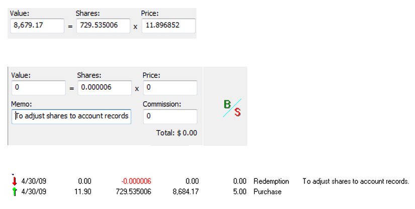Viewport: 415px width, 209px height.
Task: Click the Memo text field
Action: click(x=71, y=116)
